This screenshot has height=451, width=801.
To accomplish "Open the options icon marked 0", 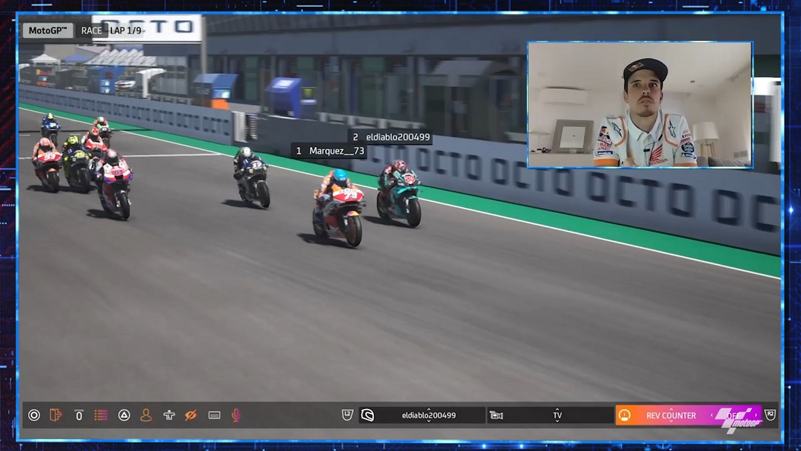I will [79, 415].
